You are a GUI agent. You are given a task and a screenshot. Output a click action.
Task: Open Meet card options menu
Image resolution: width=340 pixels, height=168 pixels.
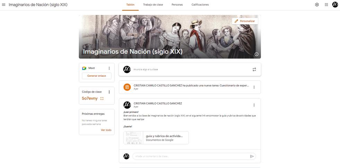[x=109, y=68]
